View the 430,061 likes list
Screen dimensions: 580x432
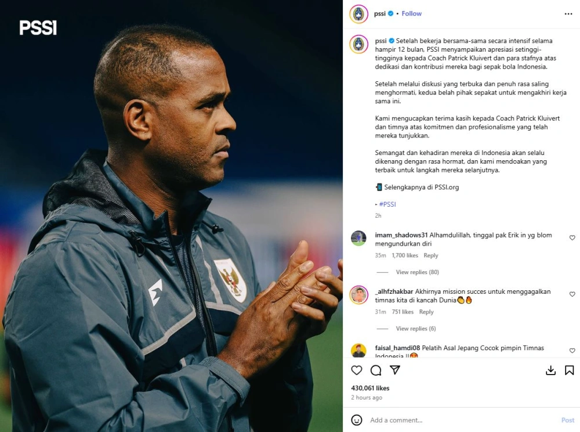point(370,388)
